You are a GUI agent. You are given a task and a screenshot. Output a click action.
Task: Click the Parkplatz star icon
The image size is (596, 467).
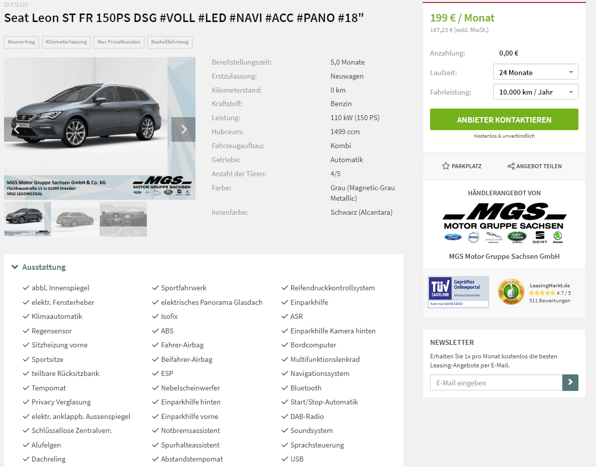446,166
